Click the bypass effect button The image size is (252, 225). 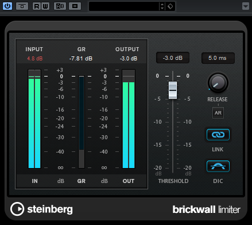[22, 6]
